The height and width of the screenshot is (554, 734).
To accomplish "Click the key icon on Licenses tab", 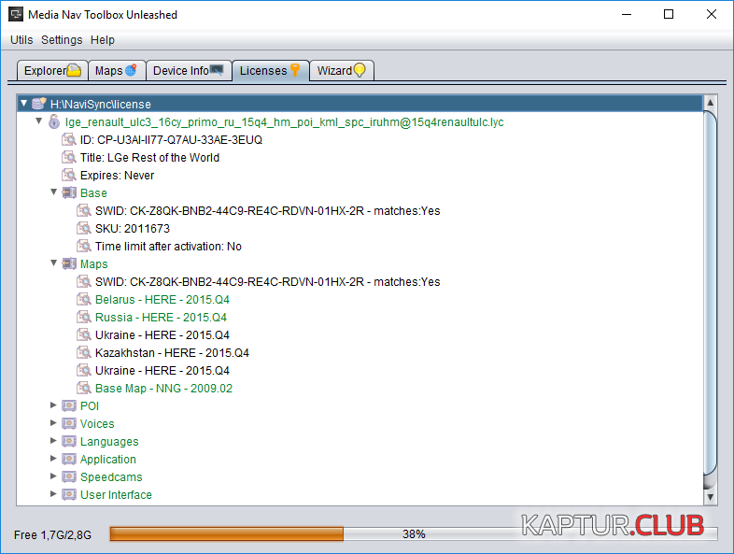I will pyautogui.click(x=295, y=70).
